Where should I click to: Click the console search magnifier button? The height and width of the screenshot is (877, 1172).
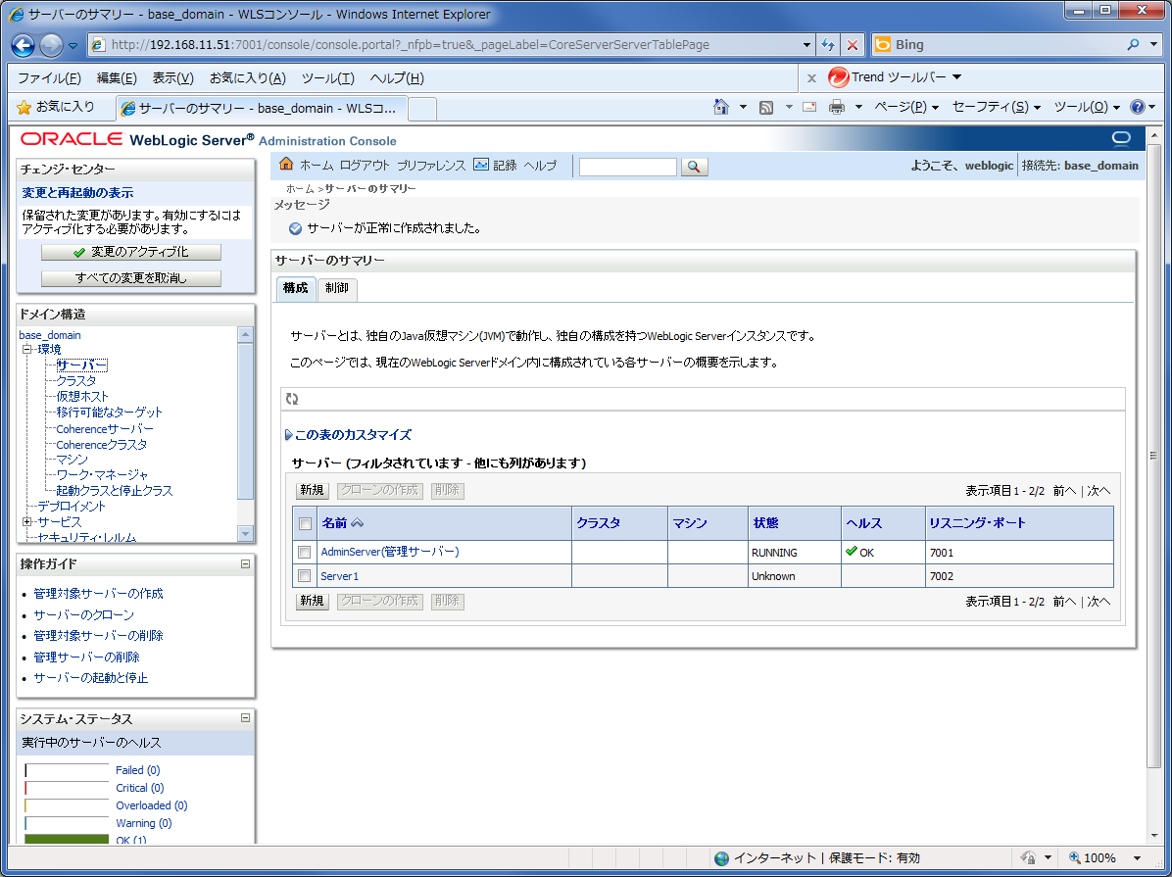click(x=695, y=167)
